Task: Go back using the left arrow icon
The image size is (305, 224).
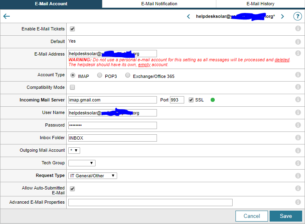Action: pyautogui.click(x=7, y=16)
